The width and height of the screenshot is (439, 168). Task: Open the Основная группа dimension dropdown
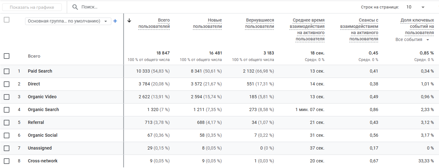tap(68, 21)
